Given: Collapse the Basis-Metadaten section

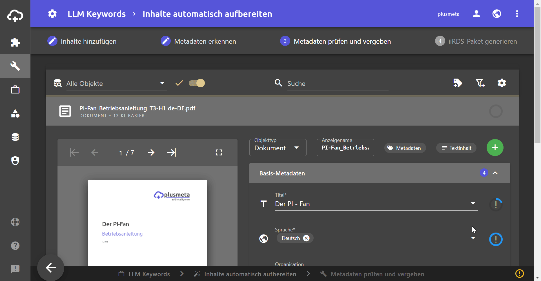Looking at the screenshot, I should (495, 173).
